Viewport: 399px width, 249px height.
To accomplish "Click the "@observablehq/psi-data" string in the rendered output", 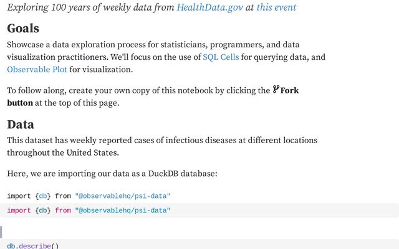I will (x=123, y=196).
